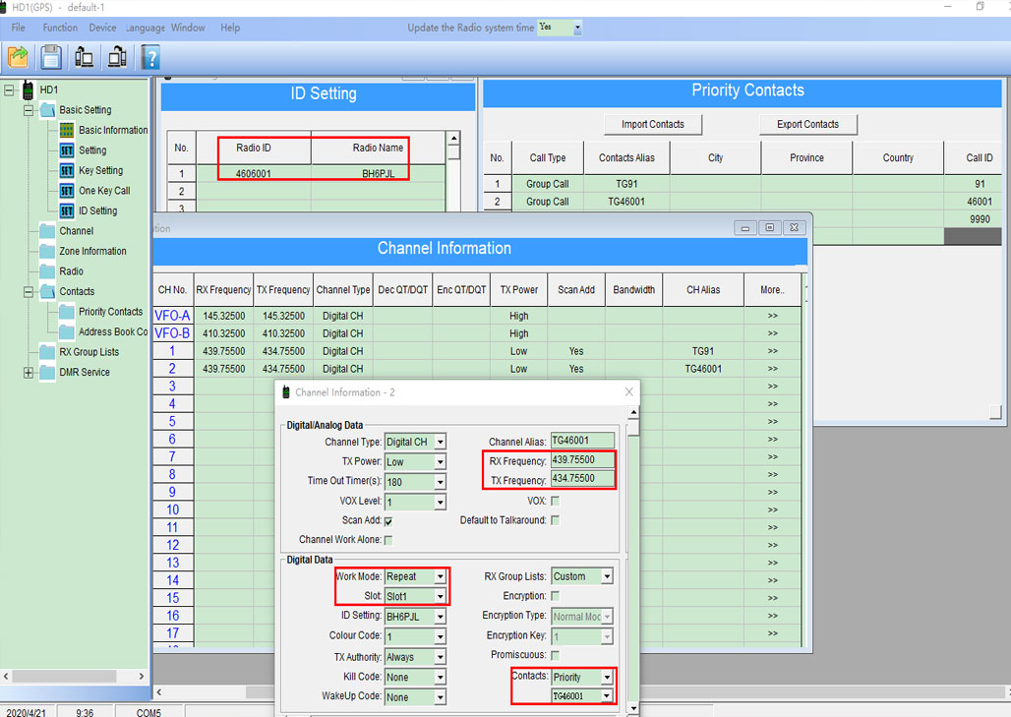The image size is (1011, 717).
Task: Click the Export Contacts button
Action: (807, 124)
